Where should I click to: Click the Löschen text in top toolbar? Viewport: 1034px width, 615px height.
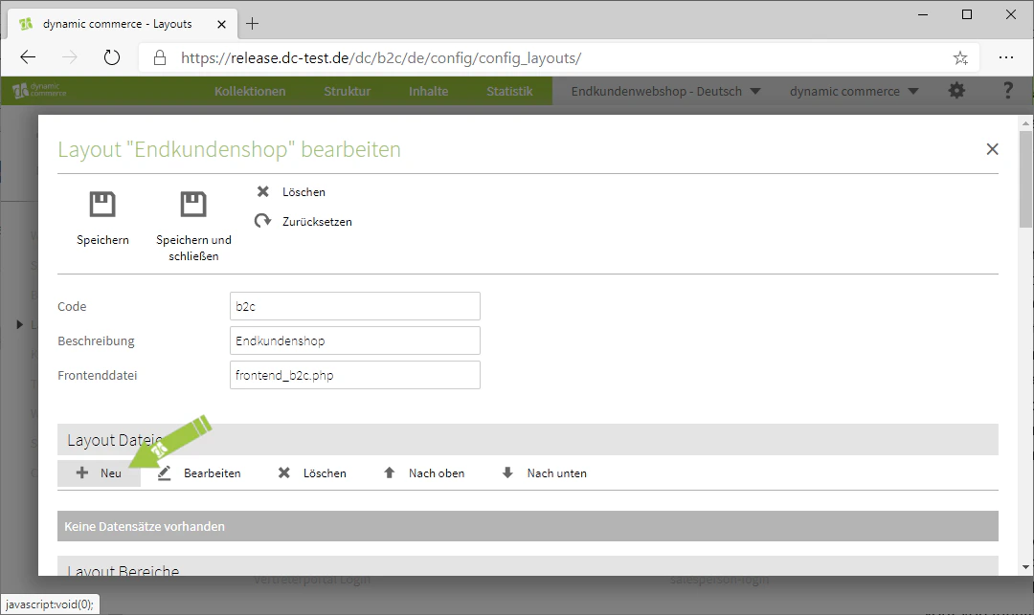(303, 191)
